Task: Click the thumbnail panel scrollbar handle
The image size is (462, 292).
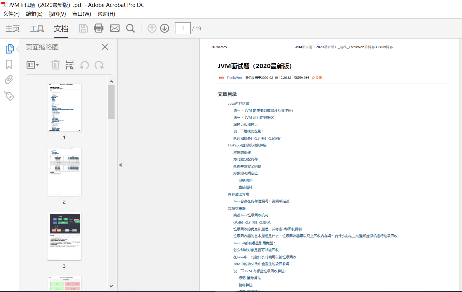Action: pyautogui.click(x=111, y=102)
